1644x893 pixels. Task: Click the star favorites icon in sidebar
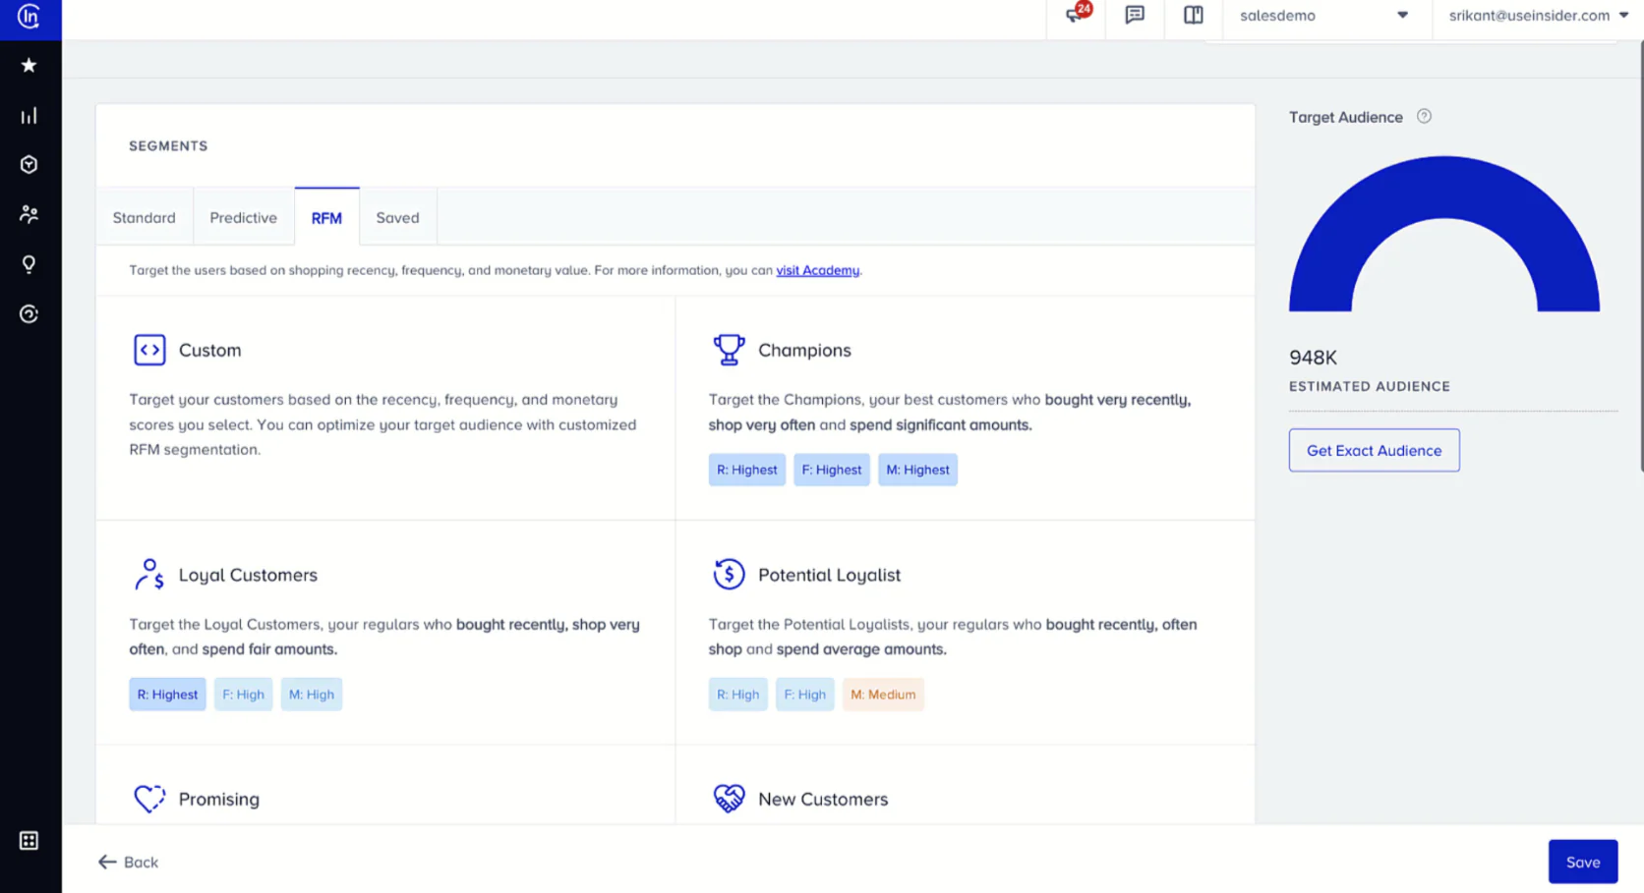point(29,65)
